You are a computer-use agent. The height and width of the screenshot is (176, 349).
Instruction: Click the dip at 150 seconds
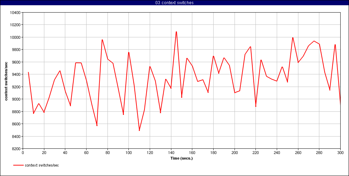tap(181, 97)
